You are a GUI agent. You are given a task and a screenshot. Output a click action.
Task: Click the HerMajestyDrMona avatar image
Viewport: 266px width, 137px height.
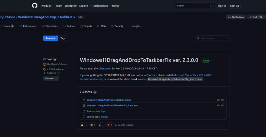(45, 64)
